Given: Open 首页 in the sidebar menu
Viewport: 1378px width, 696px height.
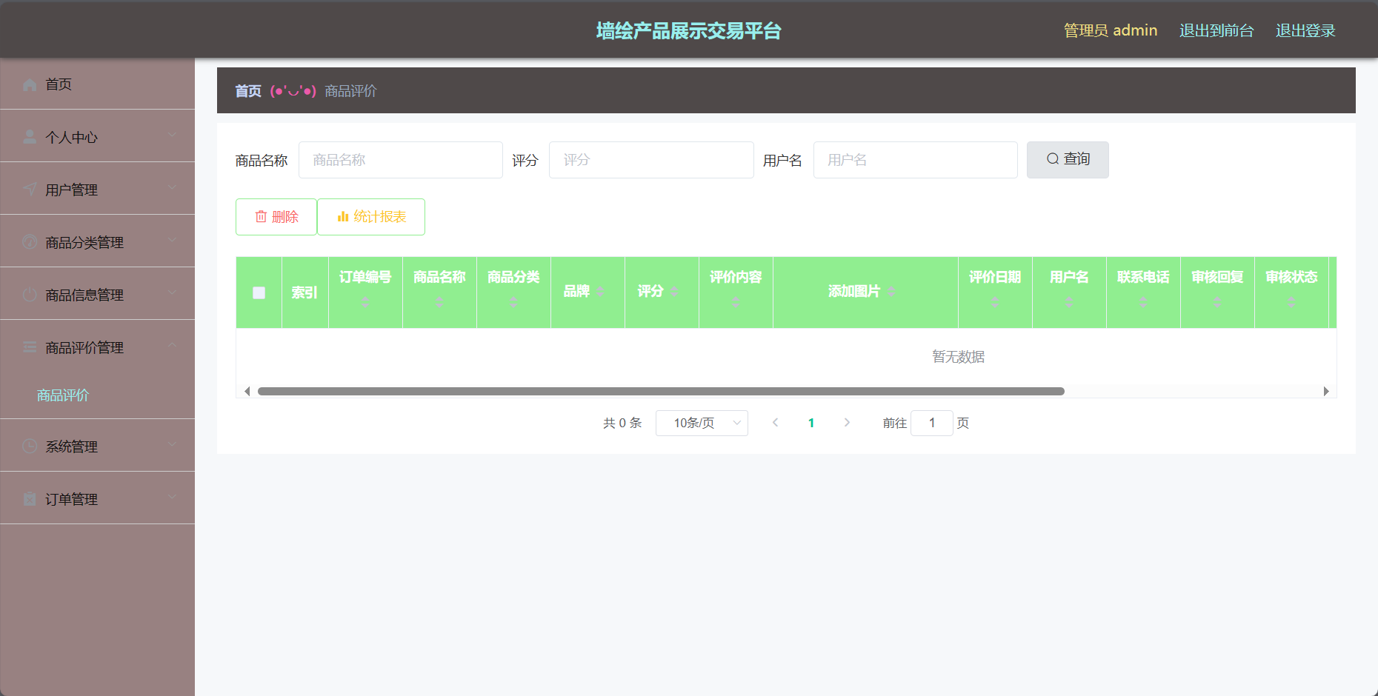Looking at the screenshot, I should pyautogui.click(x=97, y=84).
